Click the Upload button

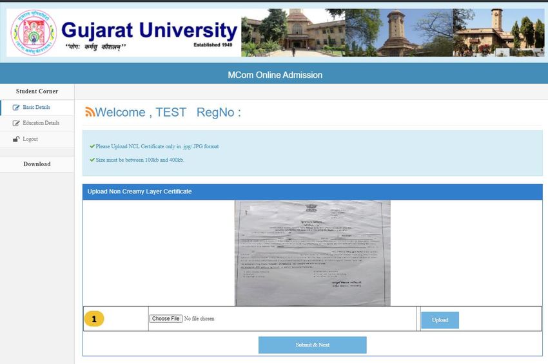[x=440, y=320]
